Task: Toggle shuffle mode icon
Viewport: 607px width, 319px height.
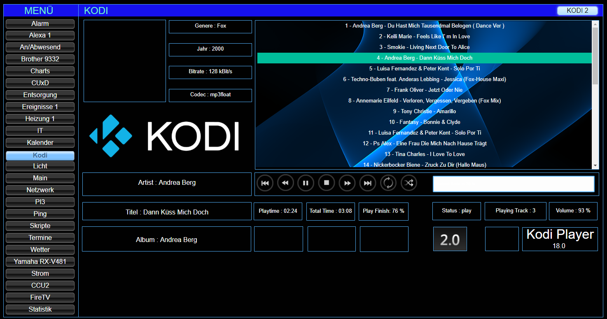Action: click(409, 183)
